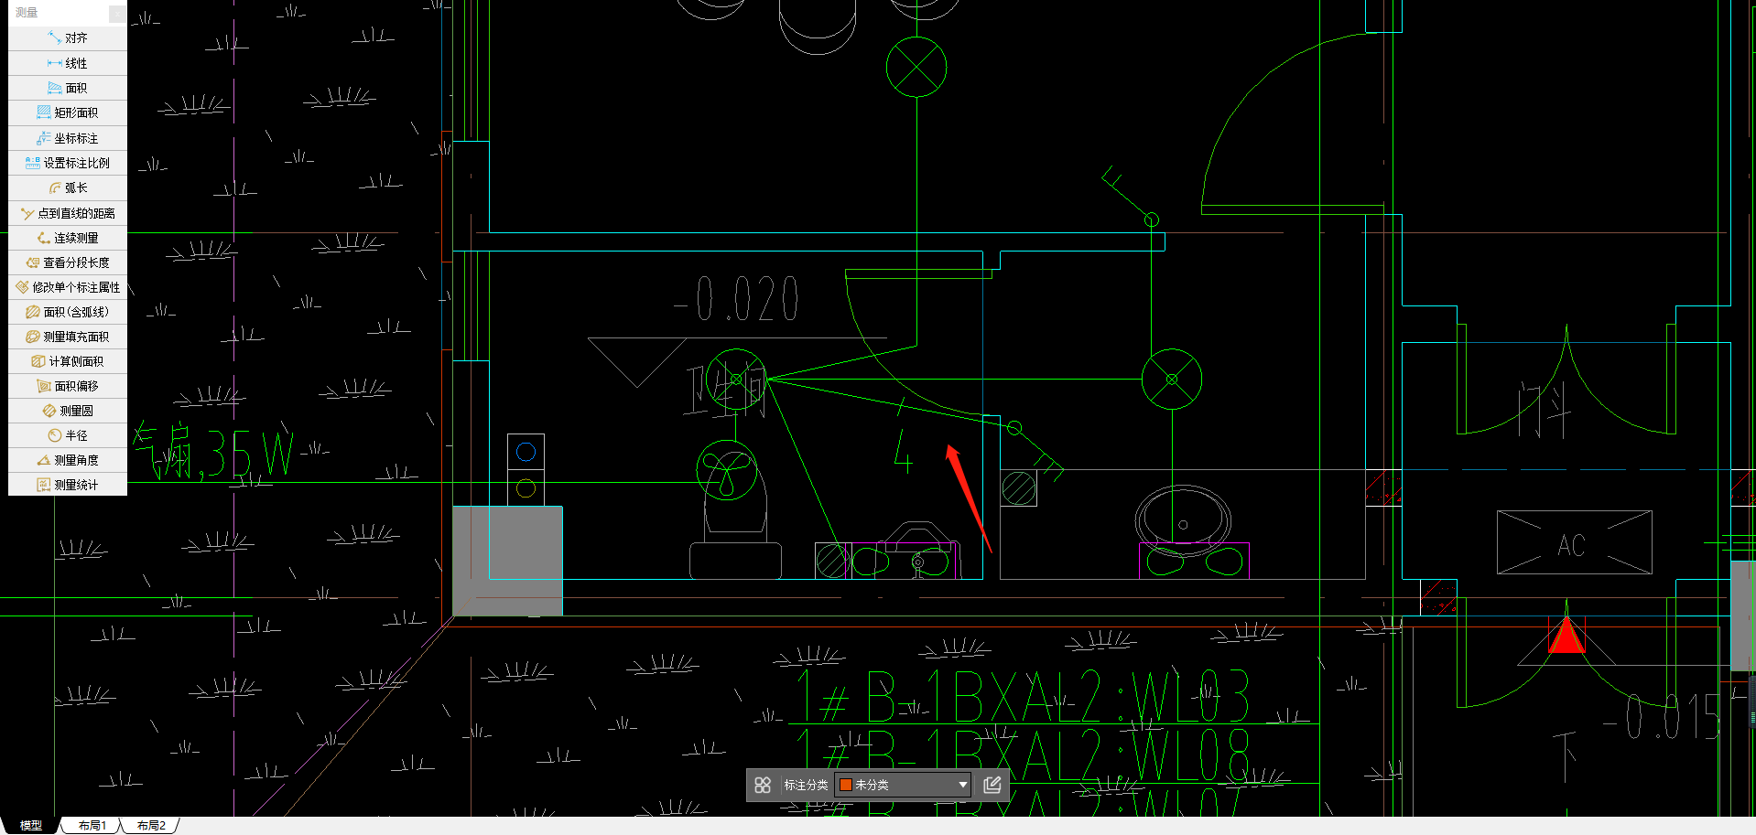Select 面积(含弧线) area with arcs tool
Viewport: 1756px width, 835px height.
(68, 312)
